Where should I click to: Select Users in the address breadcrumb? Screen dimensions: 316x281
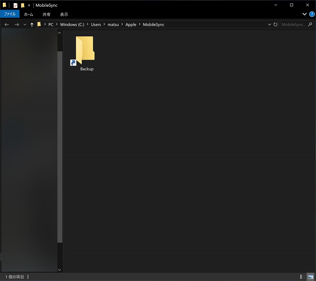(x=96, y=25)
